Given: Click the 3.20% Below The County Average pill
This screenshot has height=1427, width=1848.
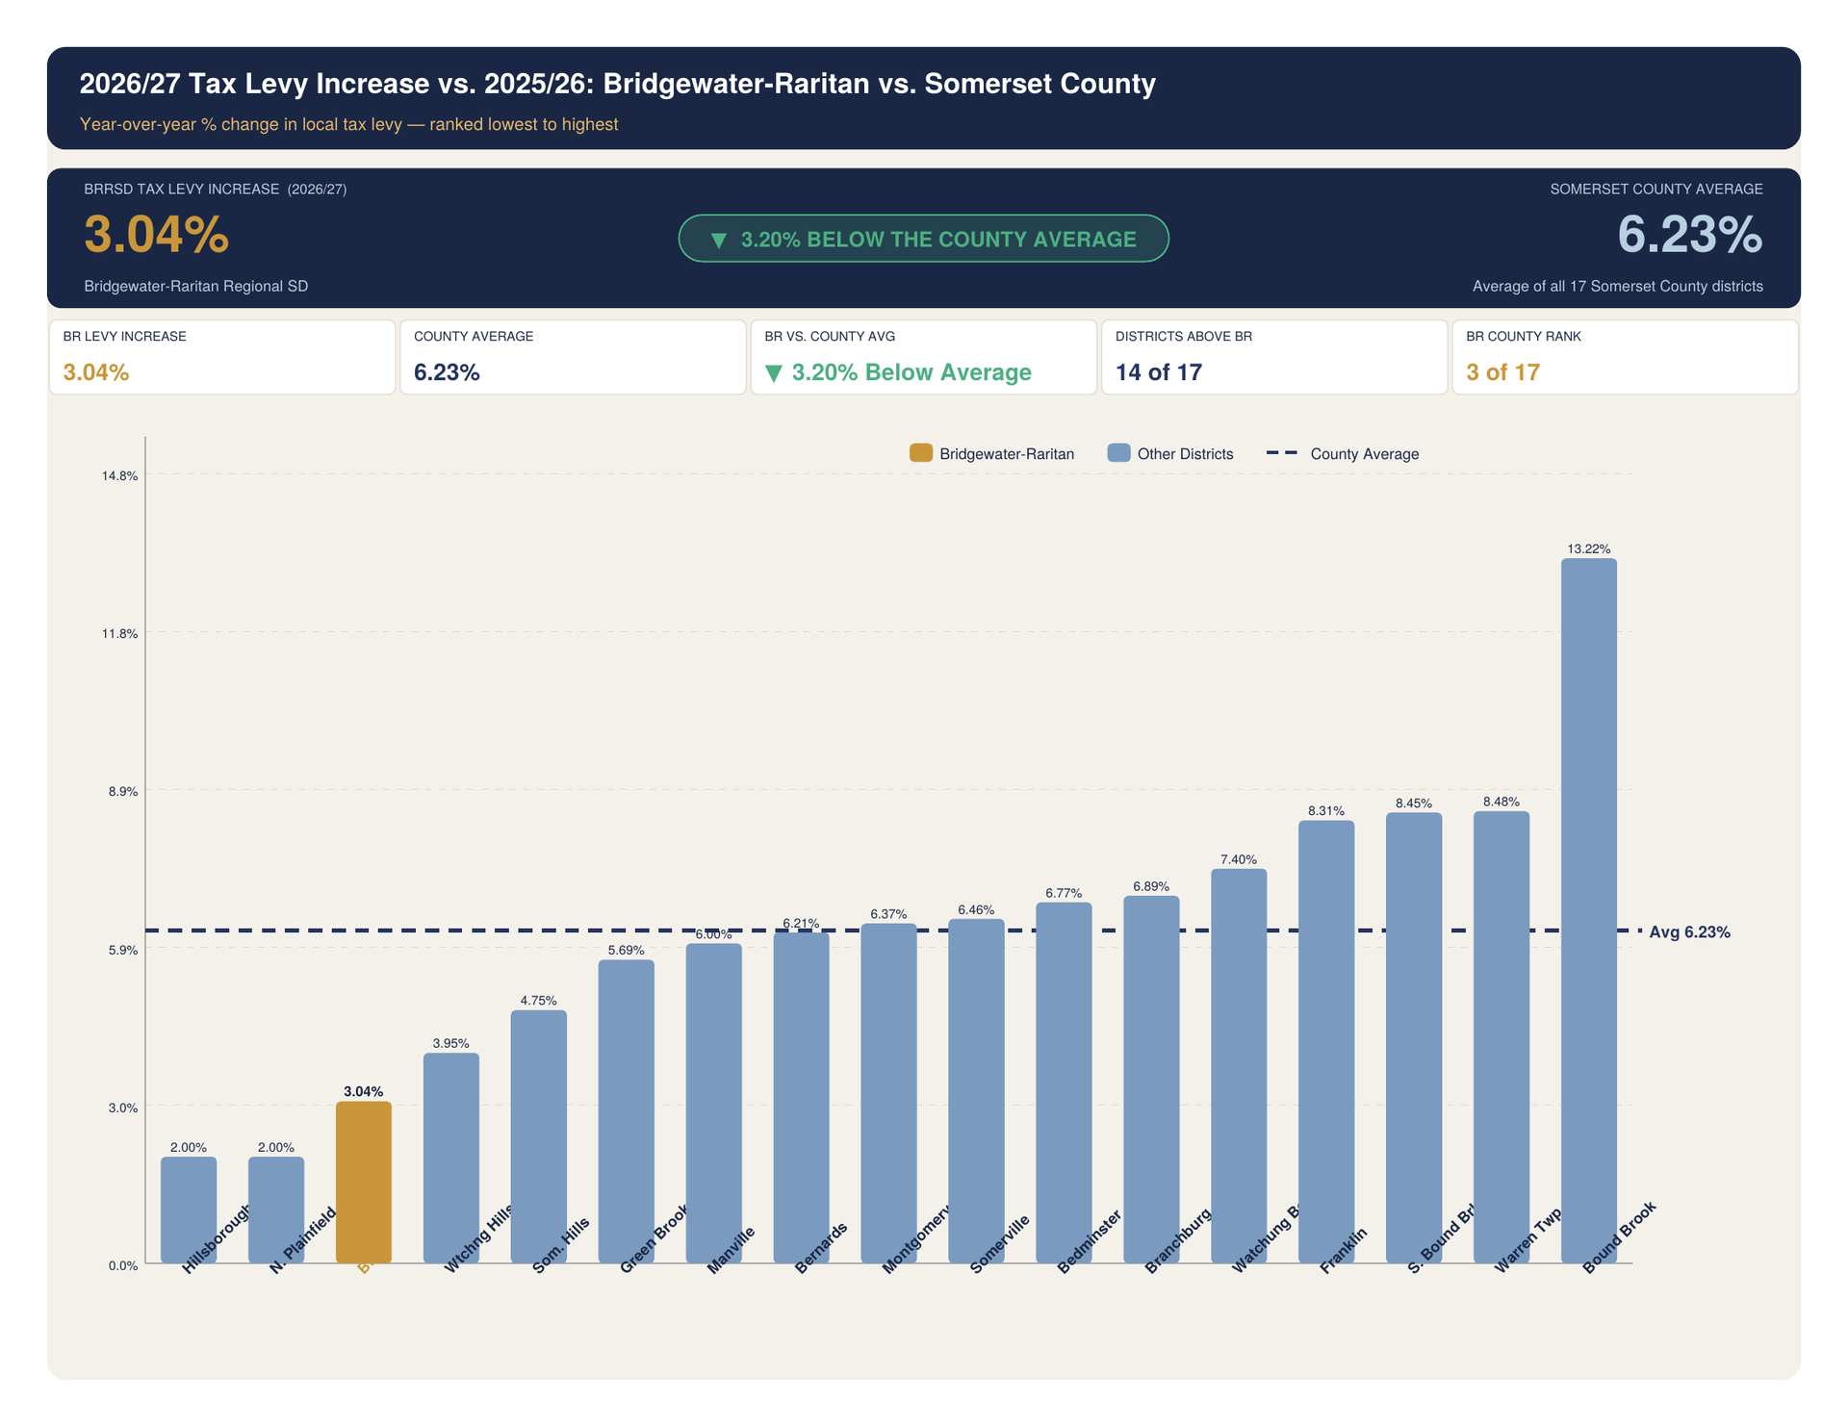Looking at the screenshot, I should (923, 239).
